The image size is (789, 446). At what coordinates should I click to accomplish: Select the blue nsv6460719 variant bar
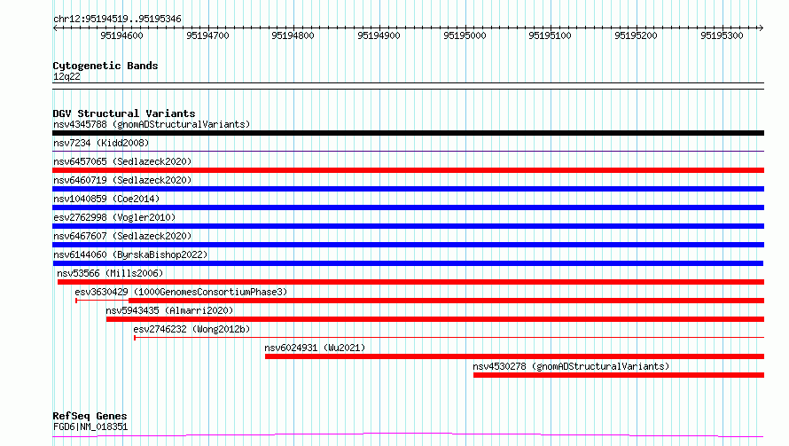(408, 189)
